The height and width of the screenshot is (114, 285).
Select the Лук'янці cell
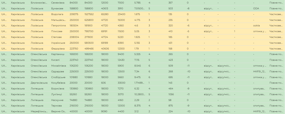[56, 94]
